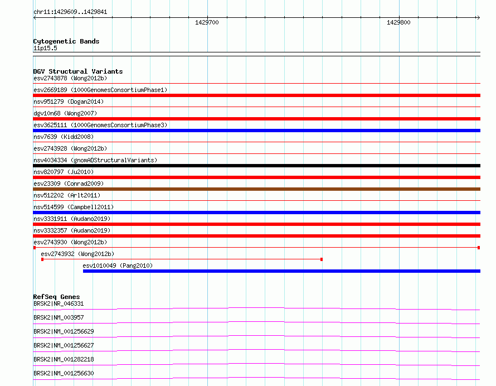Click the red bar under dgv10n68
Image resolution: width=496 pixels, height=386 pixels.
click(x=256, y=119)
